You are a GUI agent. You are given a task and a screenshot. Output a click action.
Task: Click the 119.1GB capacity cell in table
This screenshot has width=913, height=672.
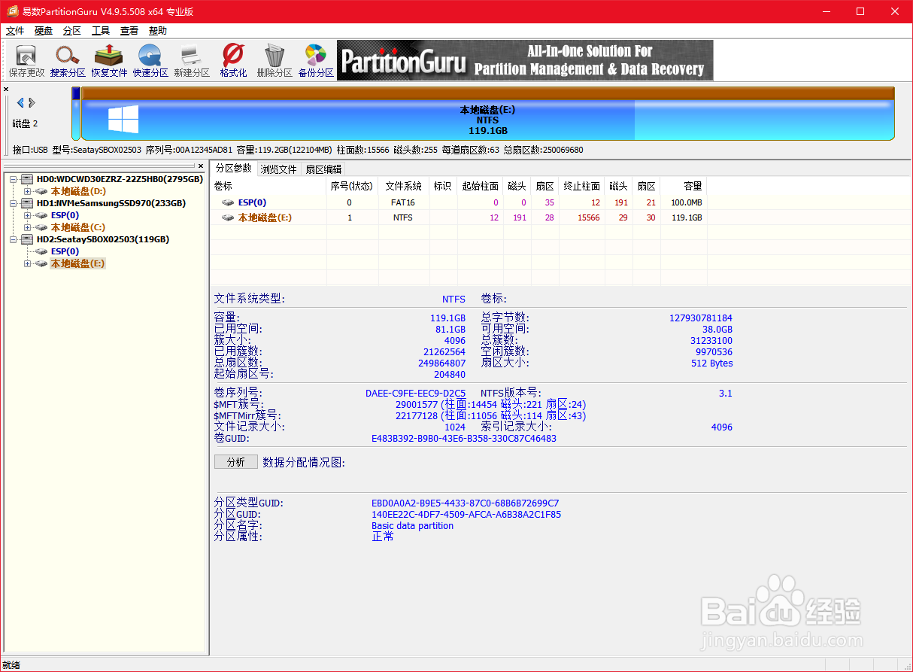tap(686, 217)
